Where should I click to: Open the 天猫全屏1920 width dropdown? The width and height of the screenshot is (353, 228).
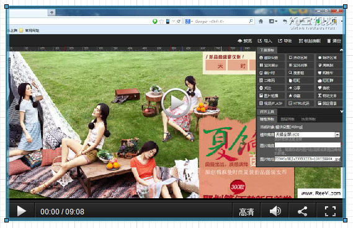point(337,134)
